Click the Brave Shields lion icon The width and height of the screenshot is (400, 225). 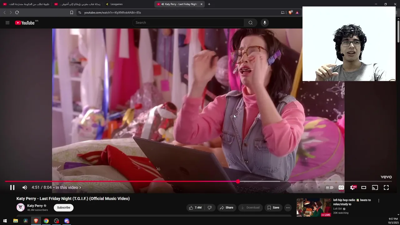tap(290, 12)
